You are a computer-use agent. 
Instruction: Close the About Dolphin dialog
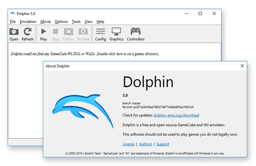242,66
